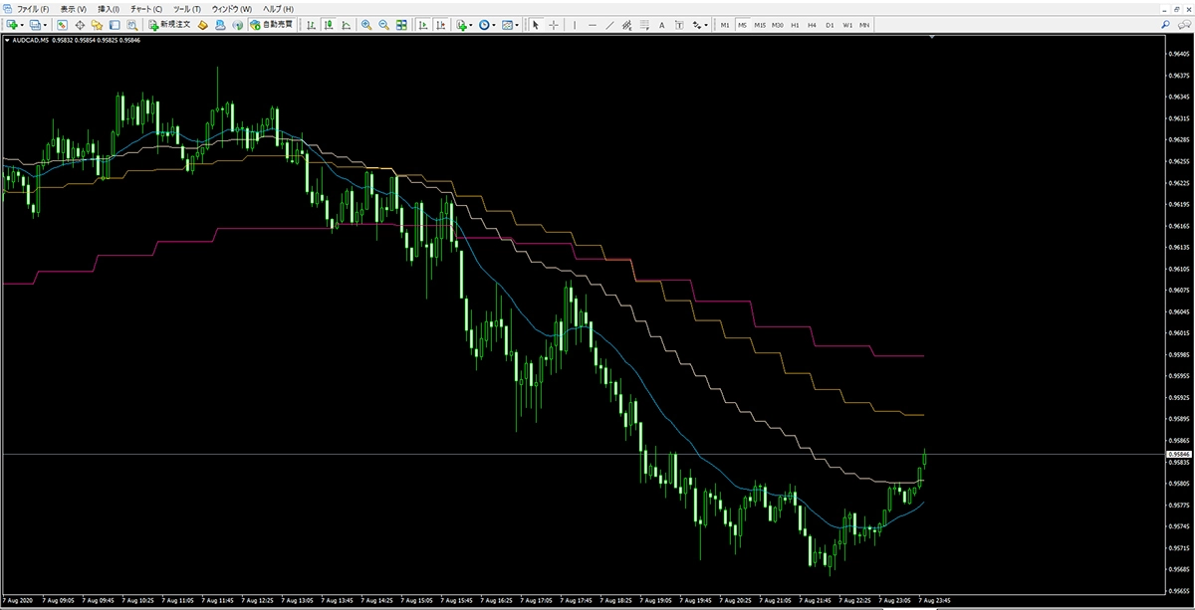Collapse the AUDCAD,M5 chart info triangle

coord(7,41)
